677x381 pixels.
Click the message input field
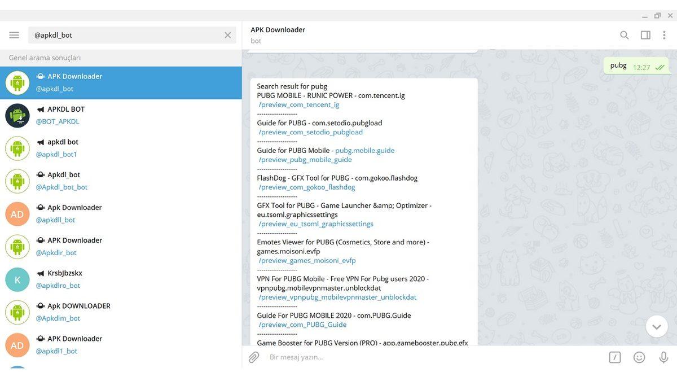click(x=395, y=357)
